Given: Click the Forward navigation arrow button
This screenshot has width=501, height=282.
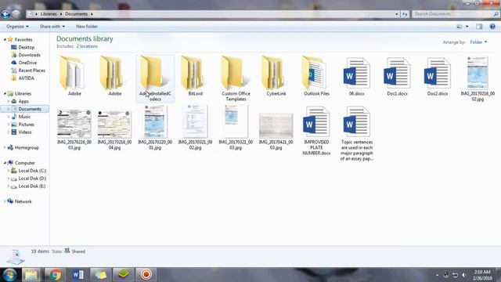Looking at the screenshot, I should [16, 14].
